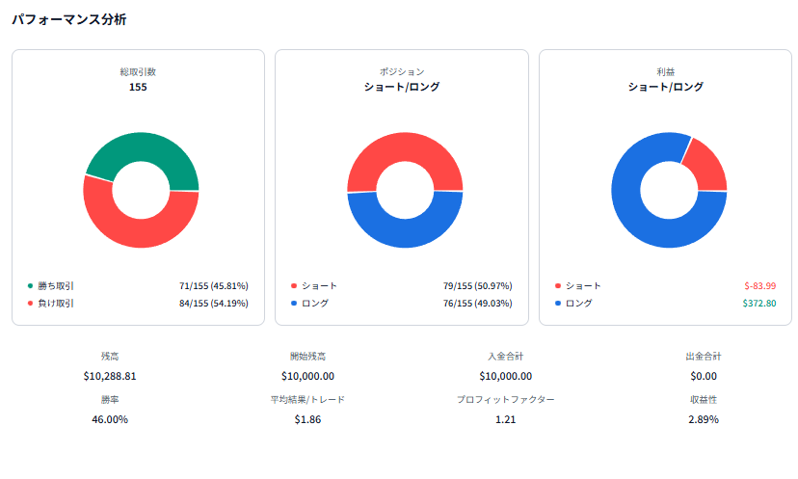Image resolution: width=798 pixels, height=479 pixels.
Task: Click the blue ロング dot in ポジション legend
Action: click(293, 304)
